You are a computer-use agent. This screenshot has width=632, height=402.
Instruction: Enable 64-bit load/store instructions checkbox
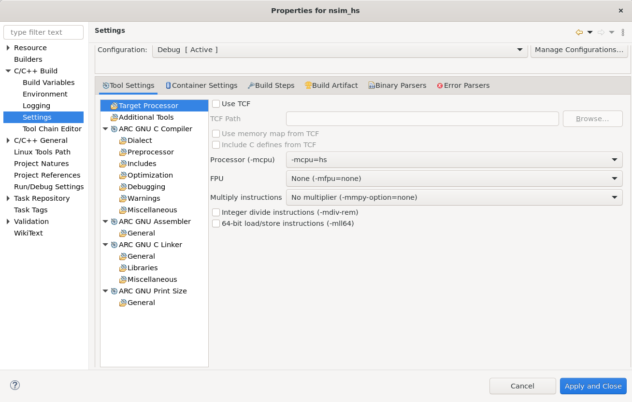click(x=216, y=223)
